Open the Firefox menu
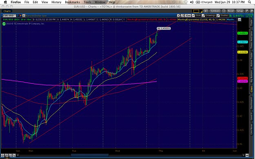 click(16, 2)
